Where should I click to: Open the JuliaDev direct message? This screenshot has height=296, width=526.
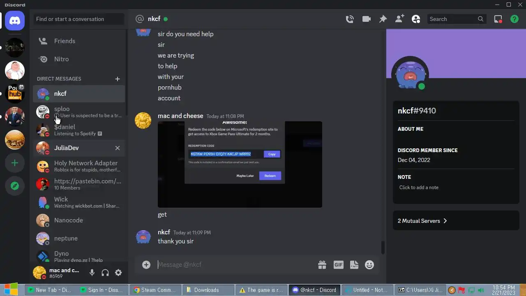(79, 148)
